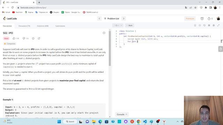Expand the Console panel
The image size is (223, 125).
click(122, 114)
